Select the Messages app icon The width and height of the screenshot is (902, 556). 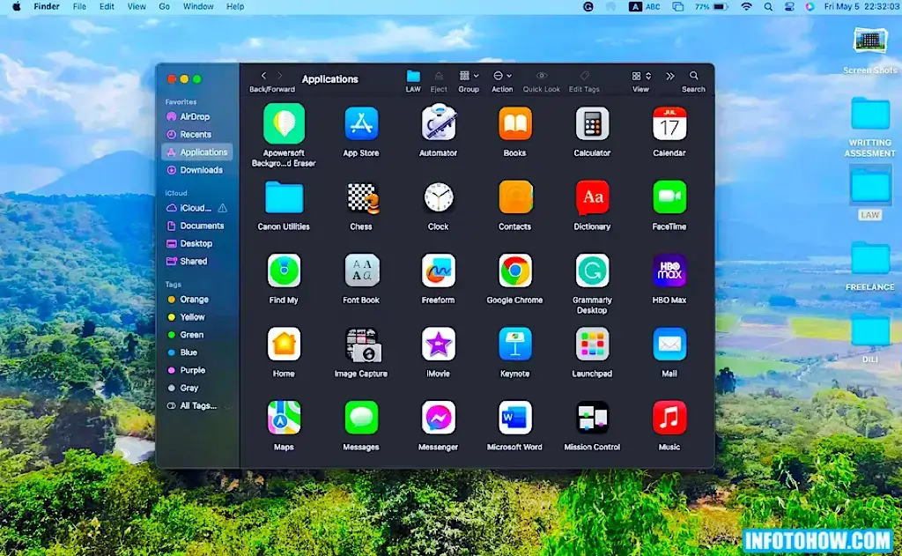tap(361, 418)
